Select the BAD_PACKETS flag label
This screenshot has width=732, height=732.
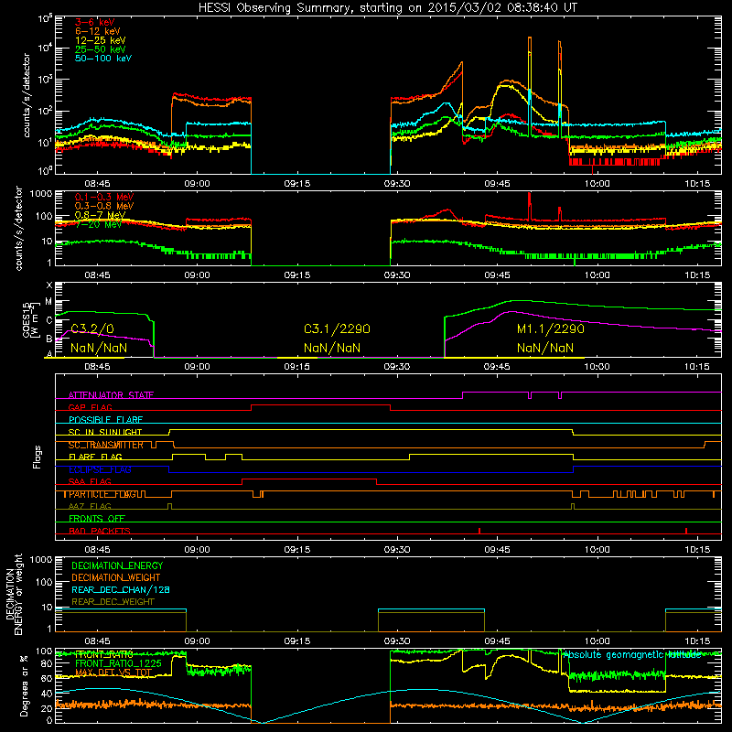click(100, 531)
